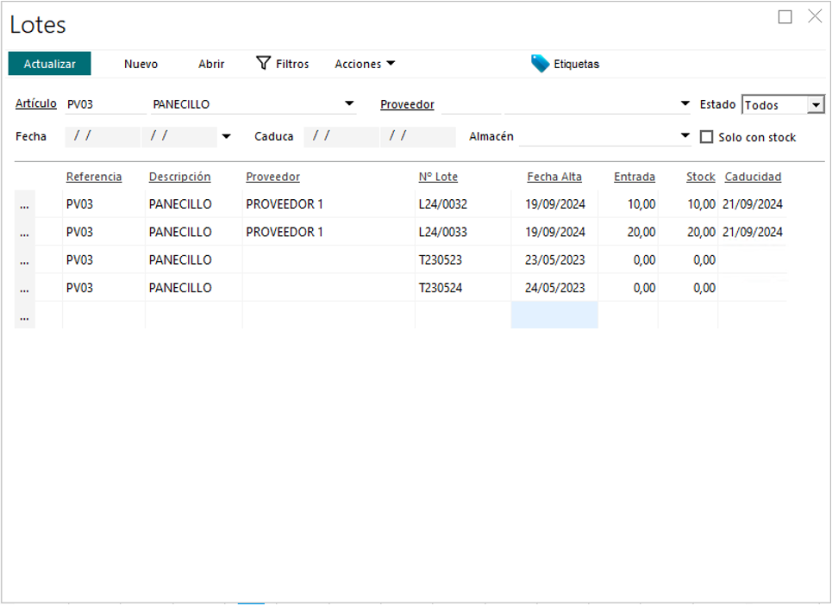This screenshot has width=832, height=606.
Task: Sort by Stock column header
Action: click(700, 177)
